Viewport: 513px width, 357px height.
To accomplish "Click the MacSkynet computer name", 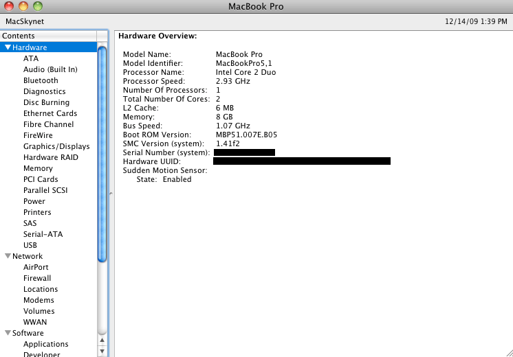I will point(25,21).
